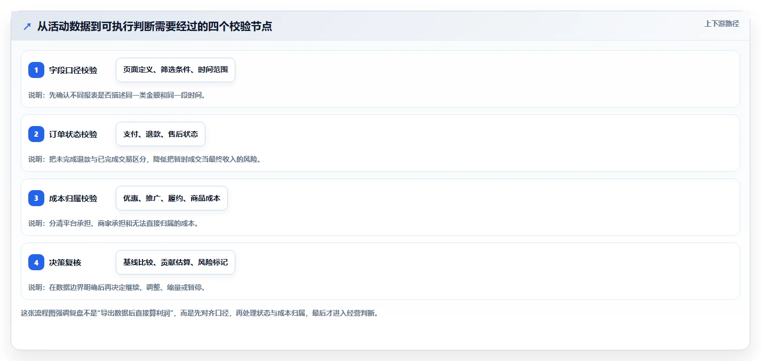Select the 优惠、推广、履约、商品成本 chip
Screen dimensions: 761x361
[172, 198]
